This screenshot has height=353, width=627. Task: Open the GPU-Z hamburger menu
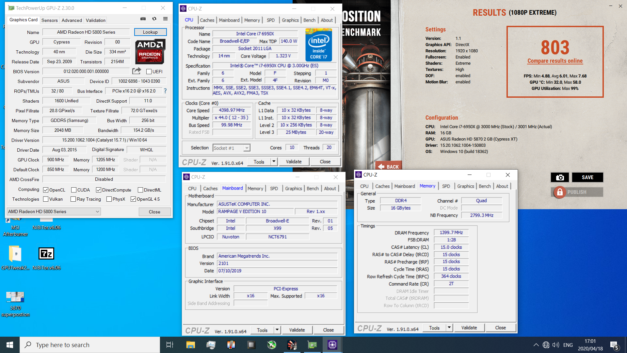166,19
